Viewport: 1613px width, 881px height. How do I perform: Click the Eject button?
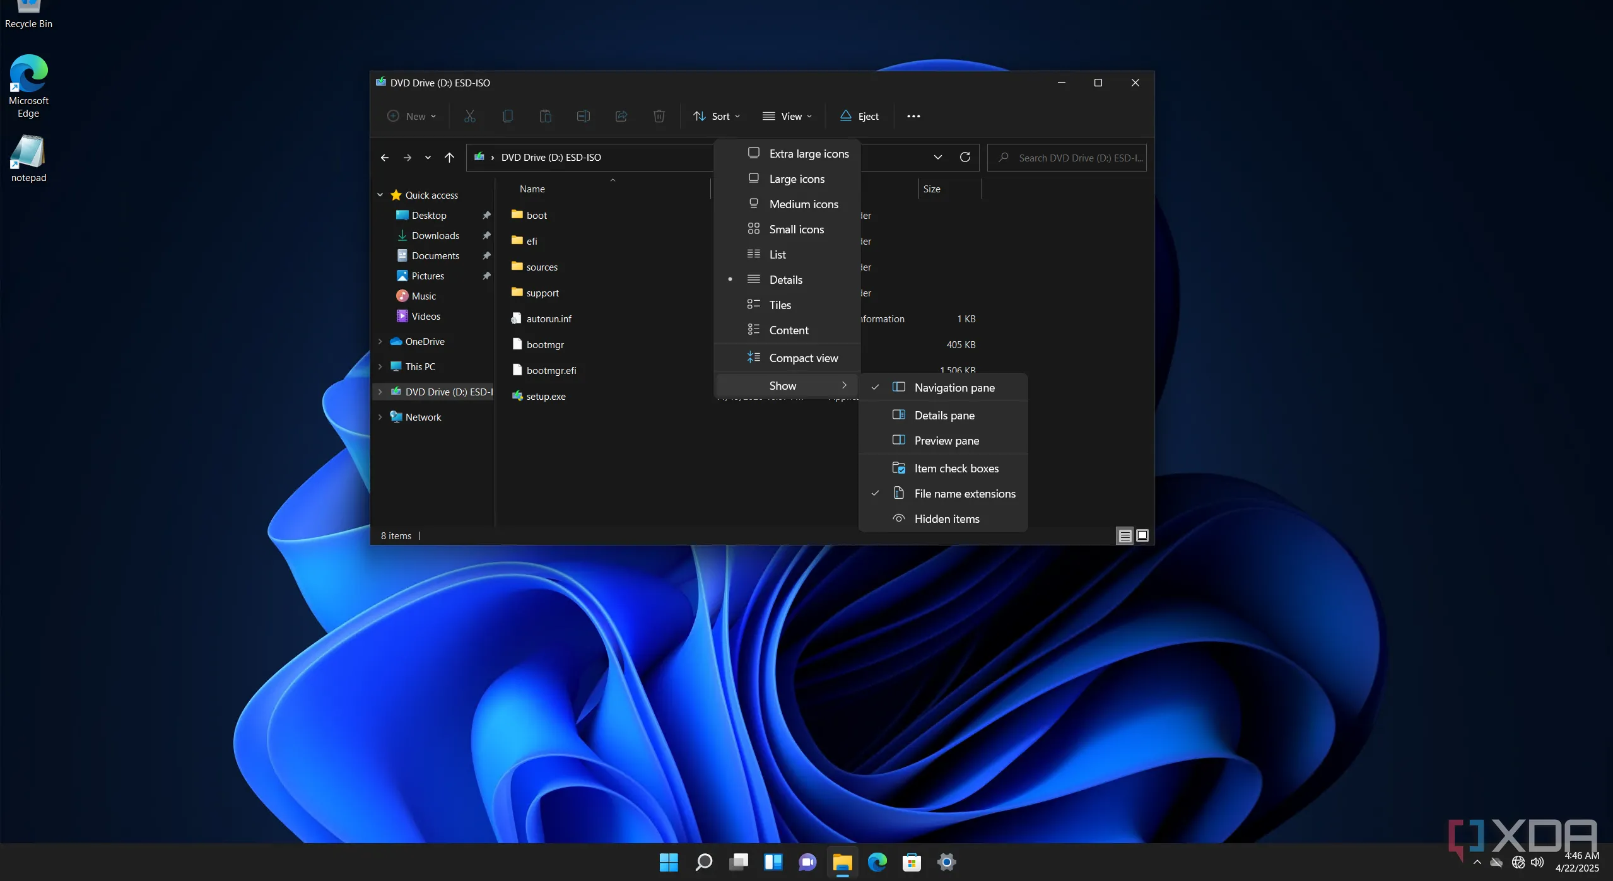tap(859, 116)
